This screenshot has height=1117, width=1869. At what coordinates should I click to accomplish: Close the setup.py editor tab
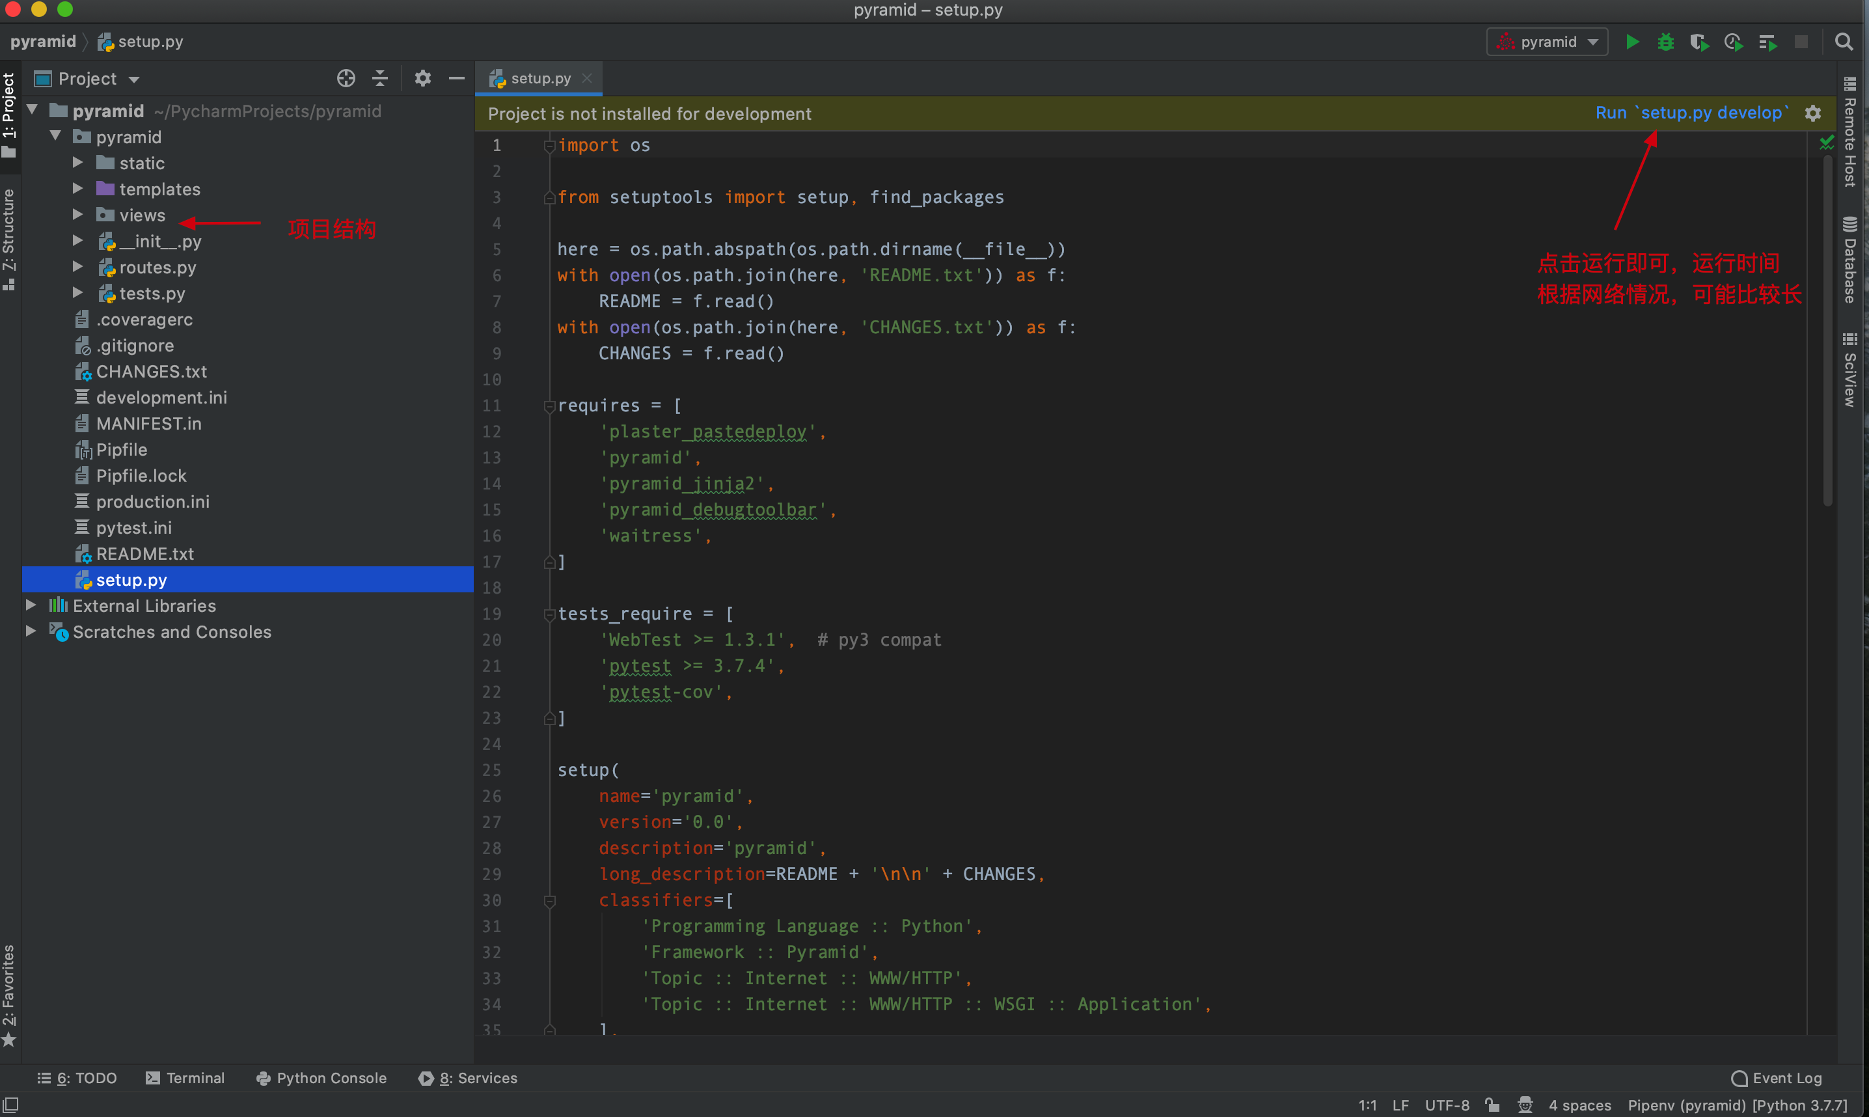coord(588,78)
